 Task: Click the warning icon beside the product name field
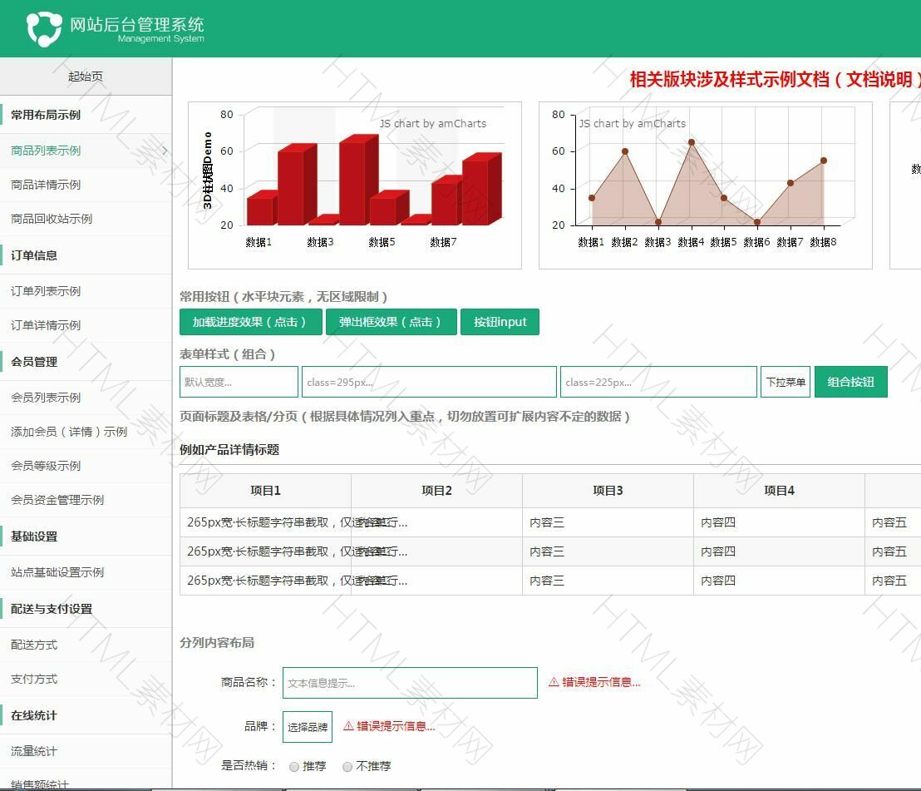pyautogui.click(x=554, y=682)
